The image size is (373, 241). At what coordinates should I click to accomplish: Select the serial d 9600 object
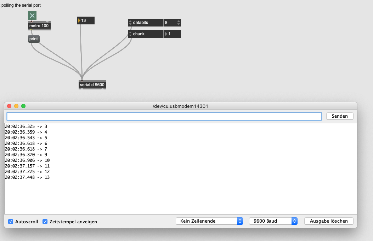click(x=92, y=85)
